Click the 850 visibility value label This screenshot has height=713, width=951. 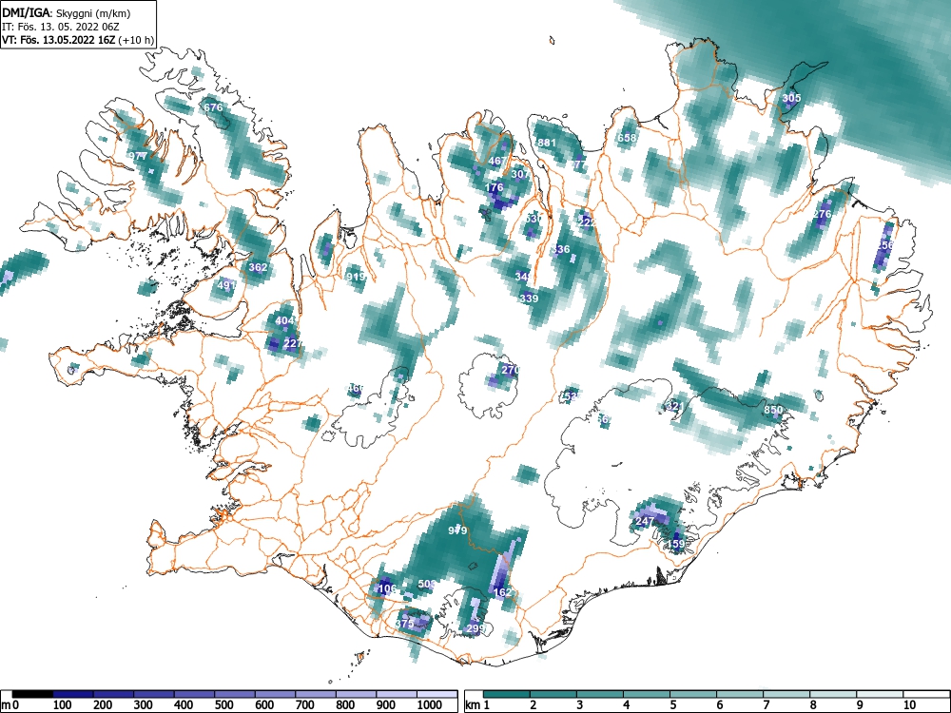773,410
